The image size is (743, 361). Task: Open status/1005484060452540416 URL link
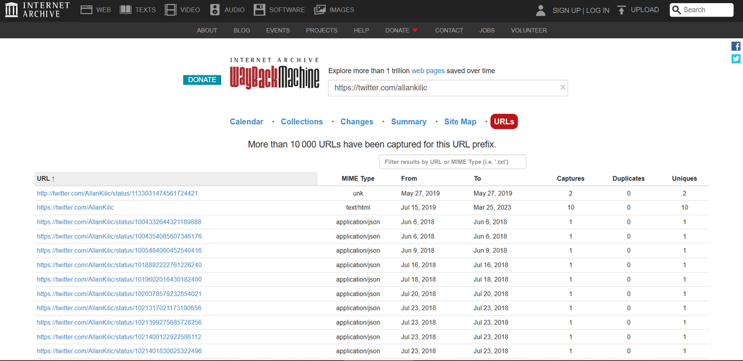[119, 250]
